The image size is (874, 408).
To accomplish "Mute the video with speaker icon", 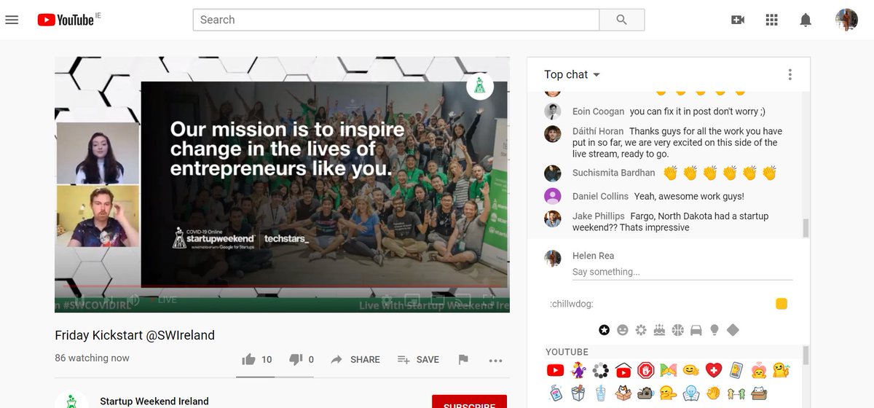I will (x=133, y=299).
